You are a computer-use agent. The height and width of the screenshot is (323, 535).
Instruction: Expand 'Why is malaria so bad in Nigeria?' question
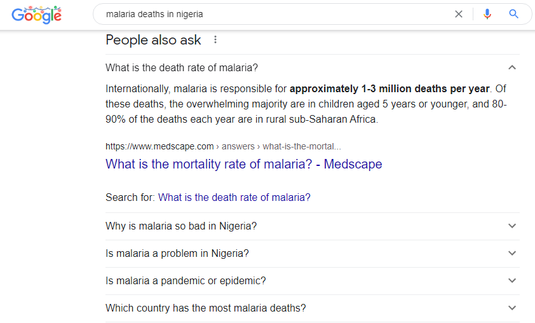(x=181, y=226)
